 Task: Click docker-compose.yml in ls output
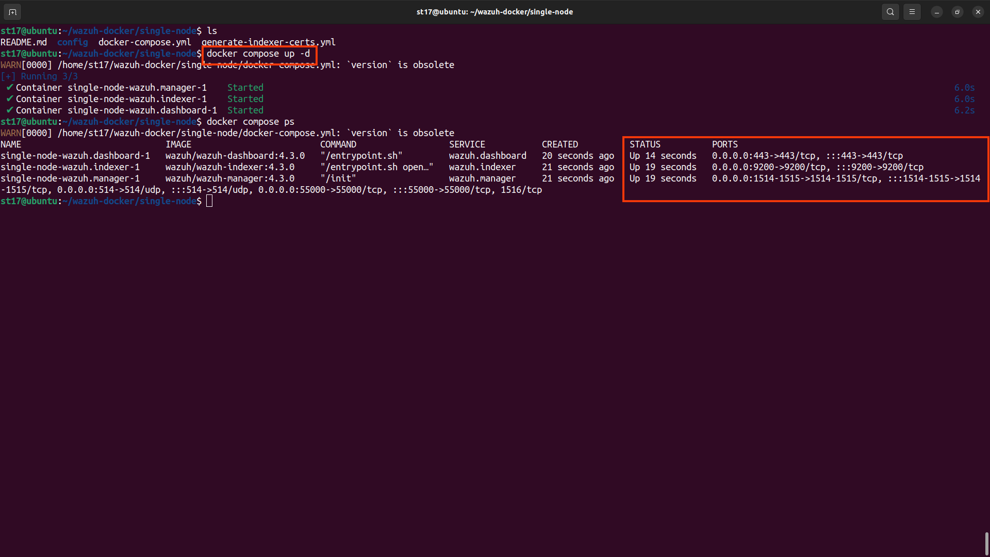(x=145, y=42)
